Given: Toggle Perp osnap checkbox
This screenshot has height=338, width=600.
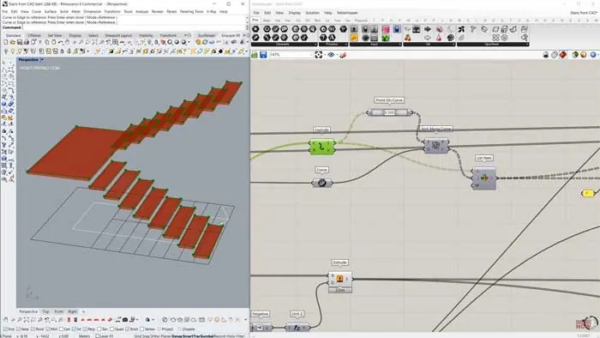Looking at the screenshot, I should click(x=86, y=329).
